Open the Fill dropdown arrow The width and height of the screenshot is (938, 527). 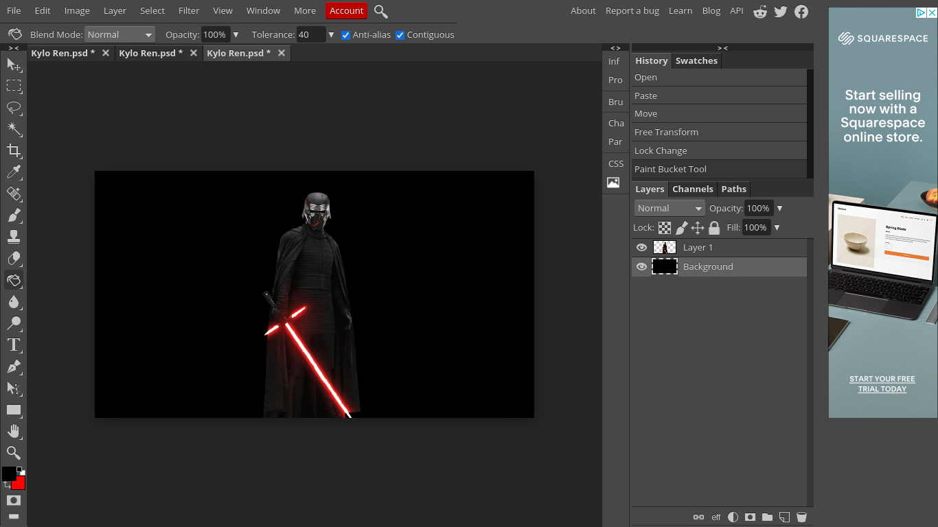coord(777,228)
